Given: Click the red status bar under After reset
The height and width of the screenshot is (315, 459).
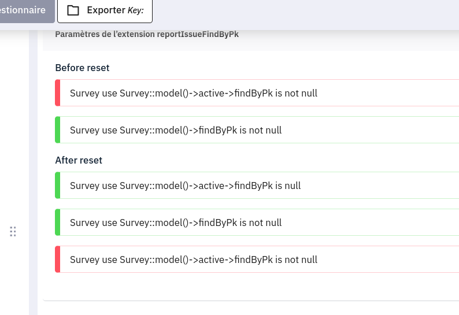Looking at the screenshot, I should pyautogui.click(x=58, y=260).
